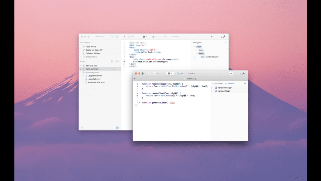The height and width of the screenshot is (181, 321).
Task: Open the gear actions menu in delirious.js window
Action: (170, 74)
